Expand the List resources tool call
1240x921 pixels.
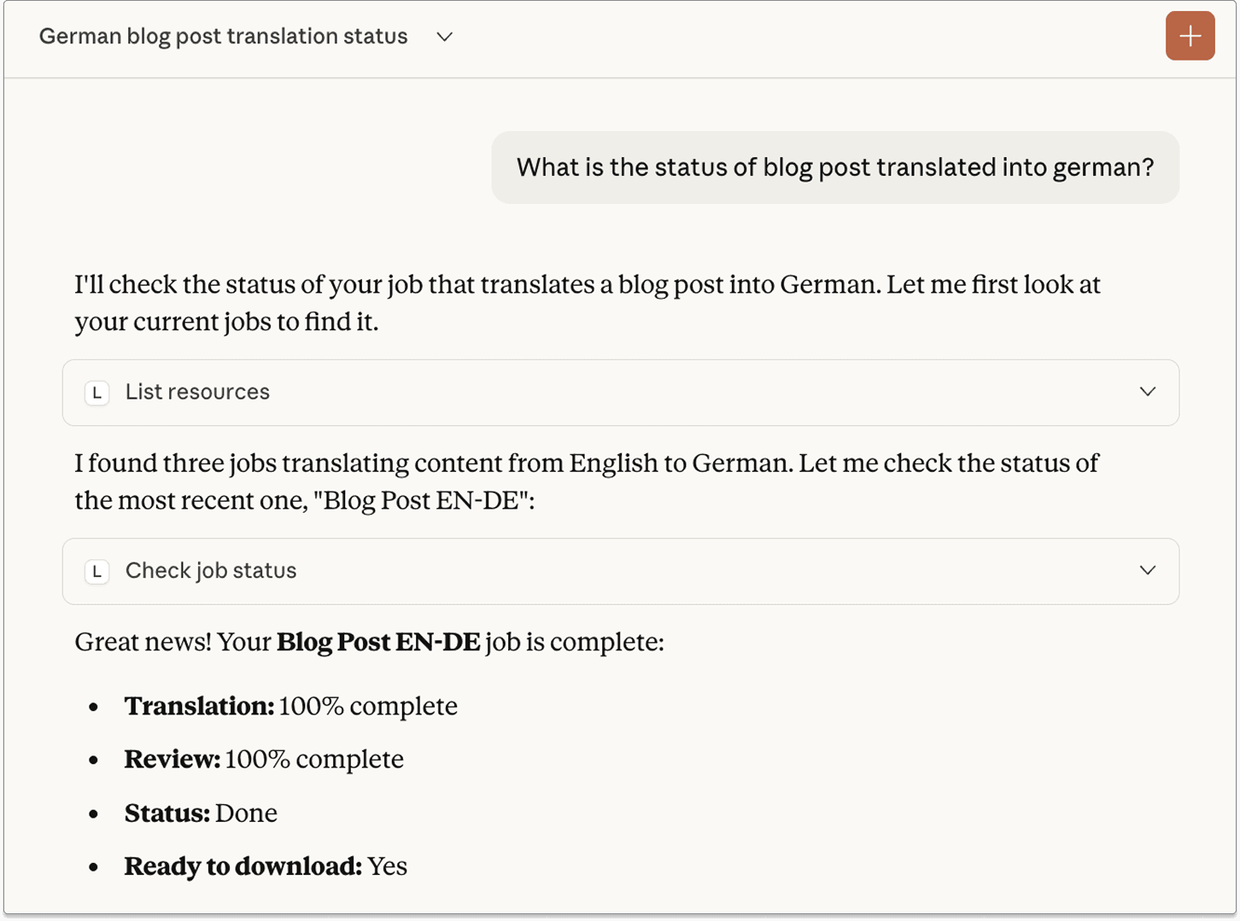coord(1147,392)
